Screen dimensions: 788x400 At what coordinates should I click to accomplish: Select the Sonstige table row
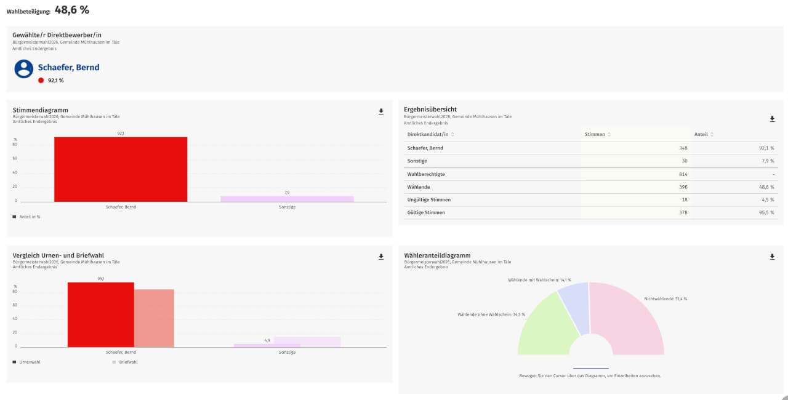tap(417, 161)
